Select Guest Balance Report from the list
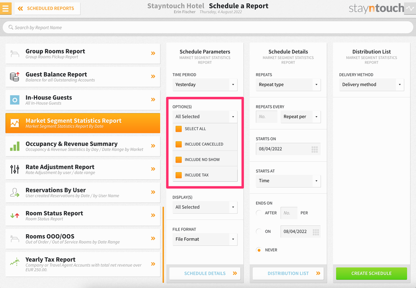416x288 pixels. tap(83, 77)
